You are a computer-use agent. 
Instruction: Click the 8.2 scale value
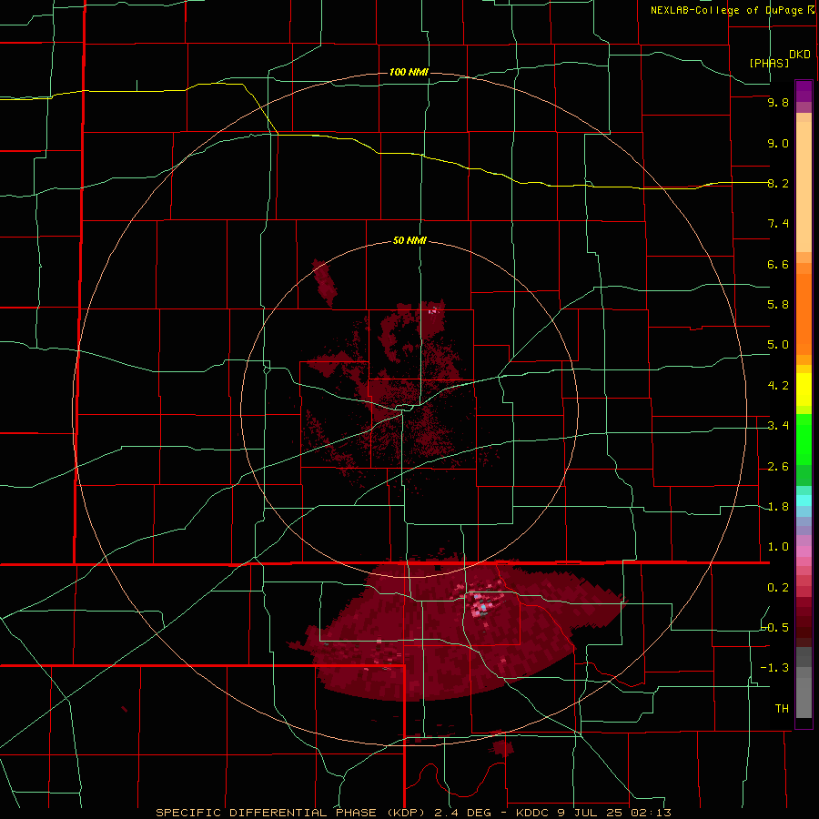[x=778, y=183]
